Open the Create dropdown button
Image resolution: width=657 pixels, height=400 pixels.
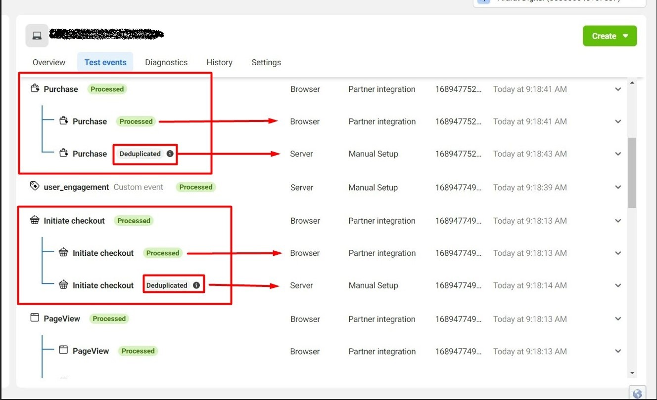click(x=610, y=36)
